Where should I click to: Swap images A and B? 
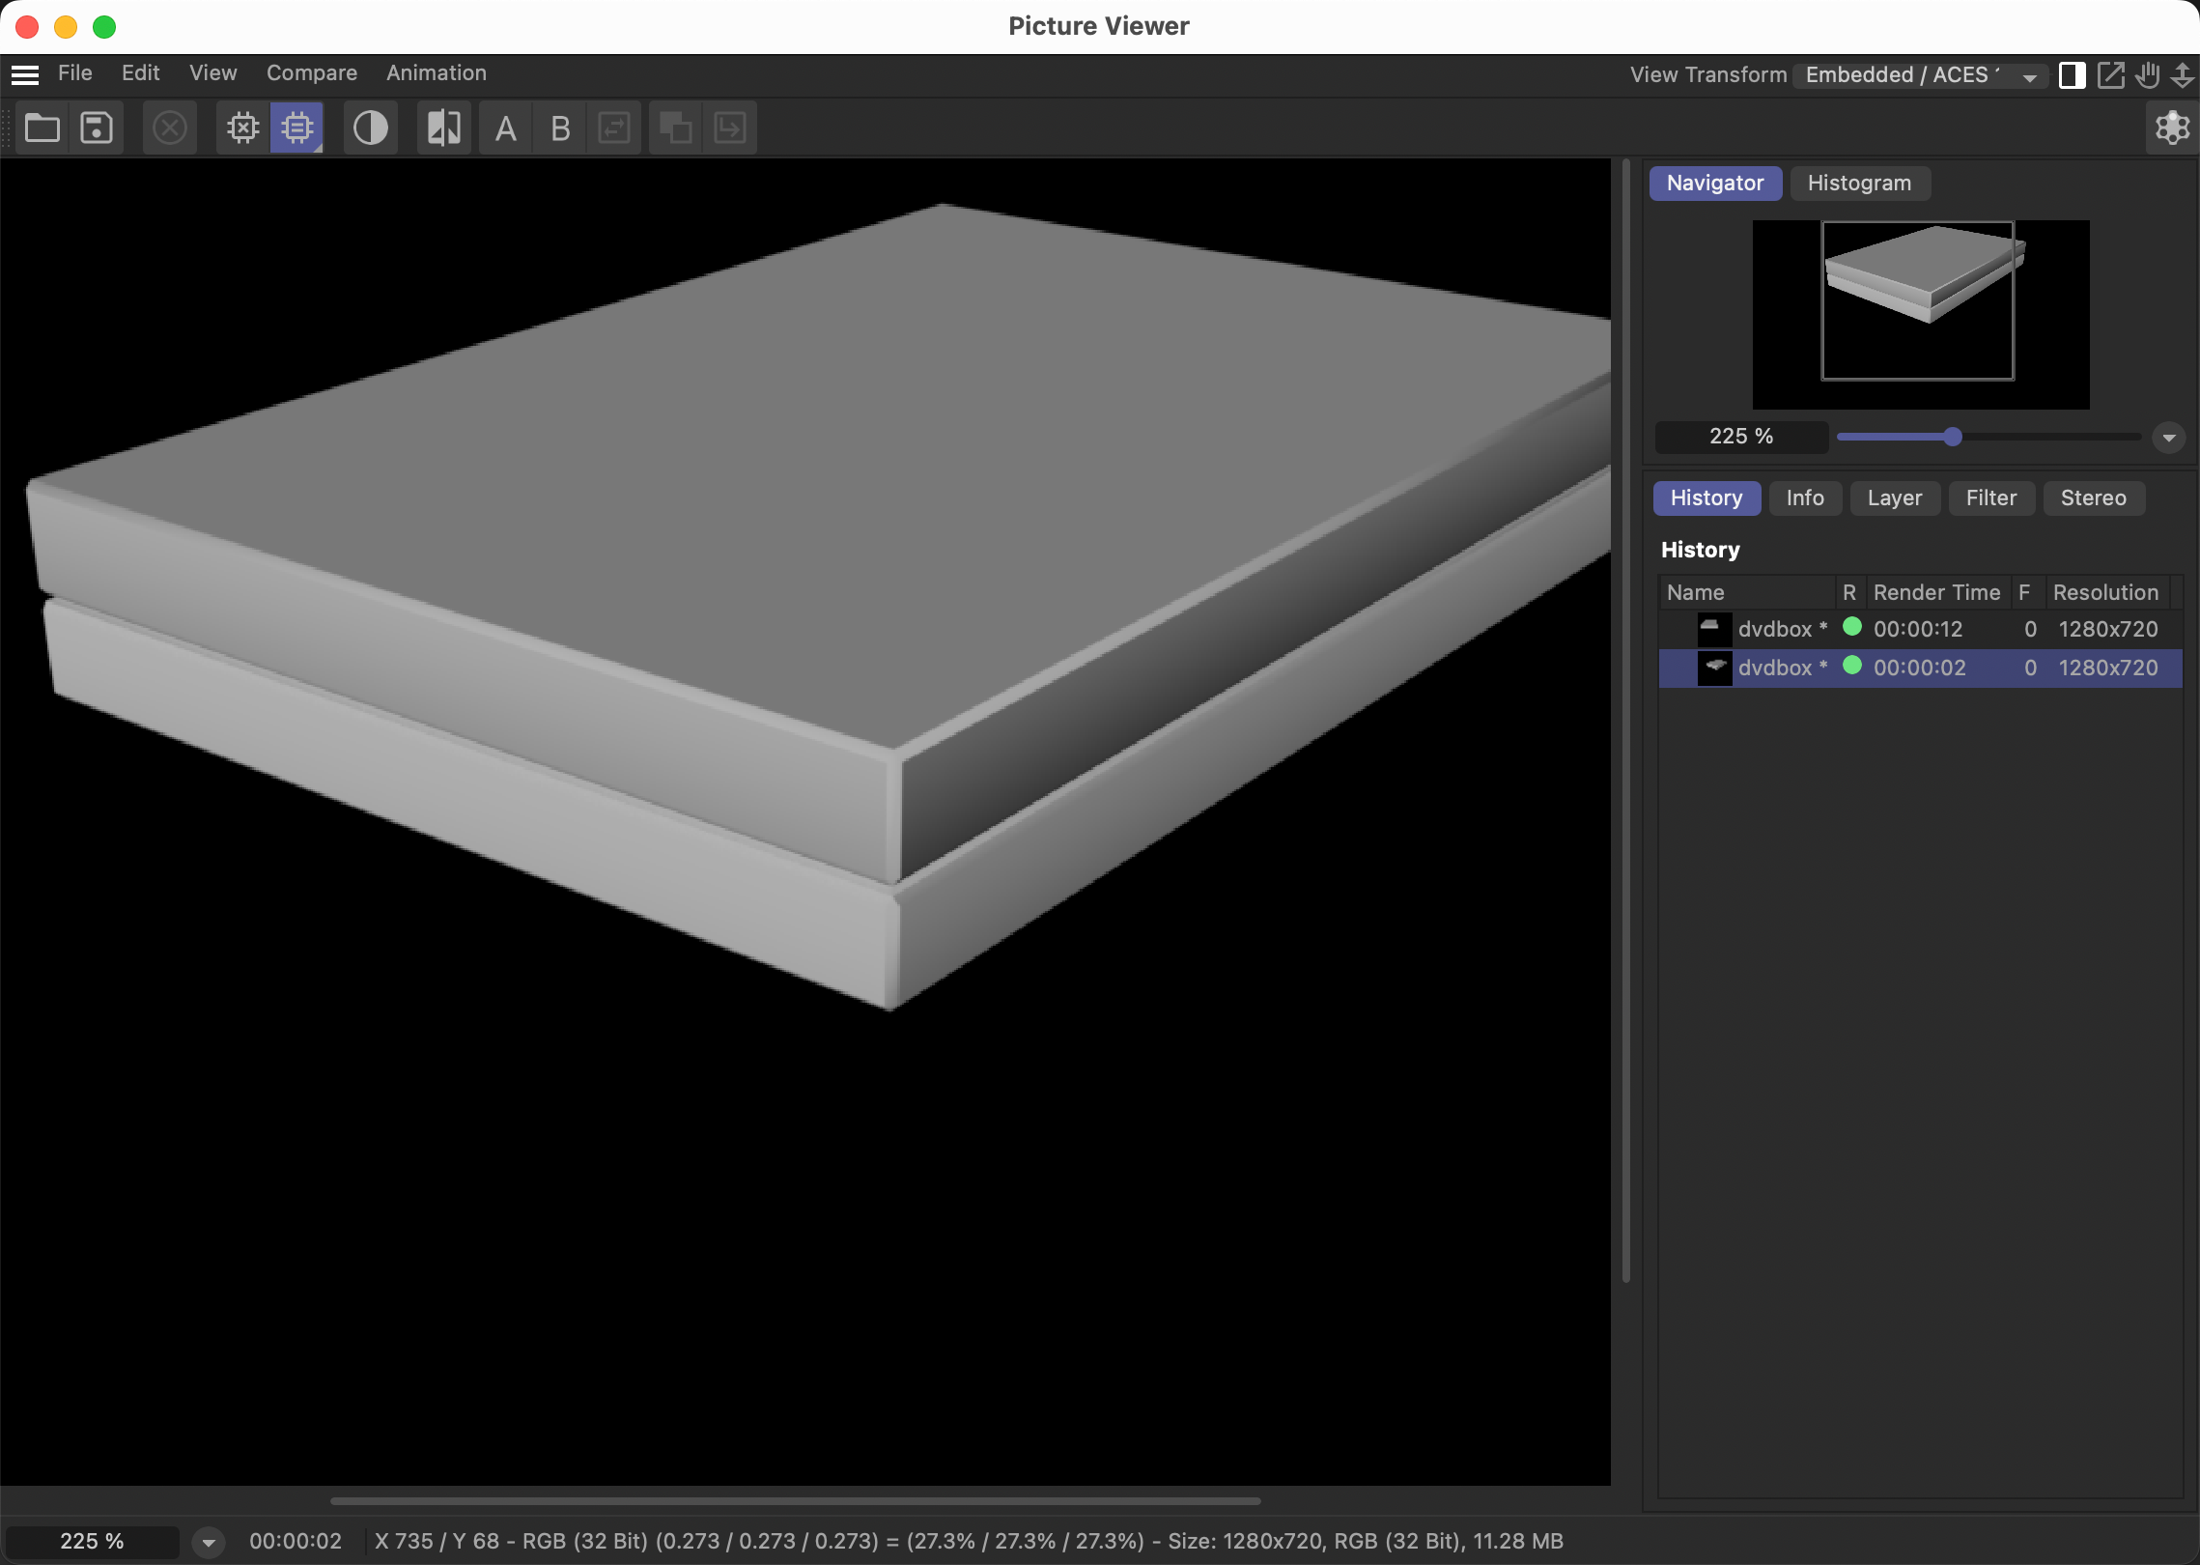click(x=614, y=127)
